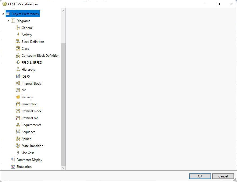Open Parameter Display preferences
The height and width of the screenshot is (182, 237).
29,160
